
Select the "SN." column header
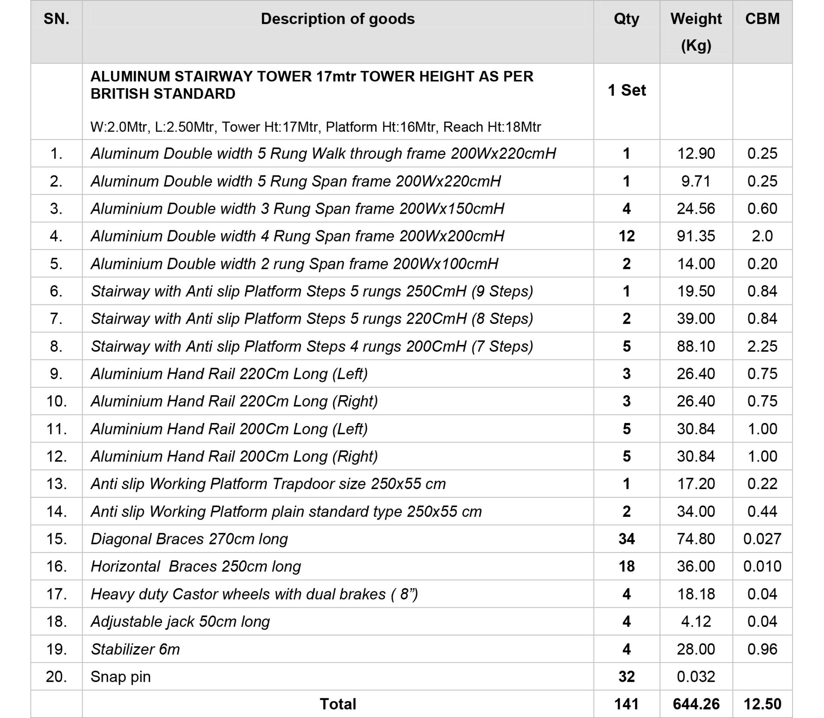(x=56, y=19)
